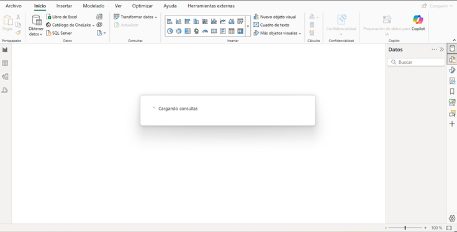Open the data pane cylinder icon
The height and width of the screenshot is (232, 457).
click(452, 48)
